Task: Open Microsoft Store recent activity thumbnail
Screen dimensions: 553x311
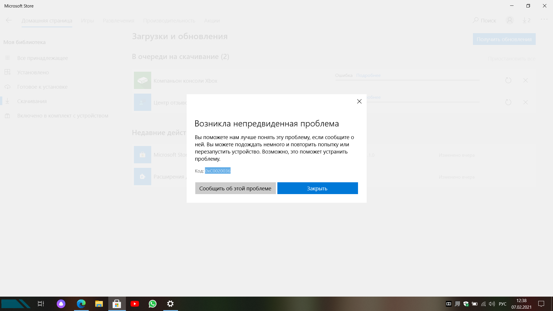Action: pos(143,155)
